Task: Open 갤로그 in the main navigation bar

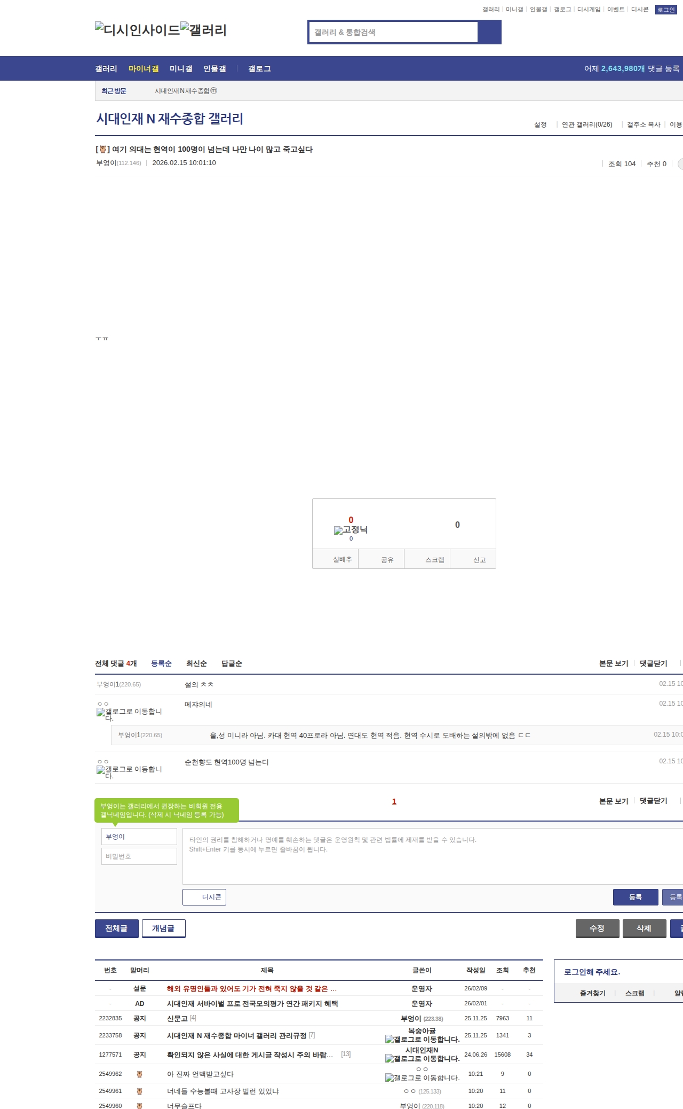Action: pyautogui.click(x=259, y=68)
